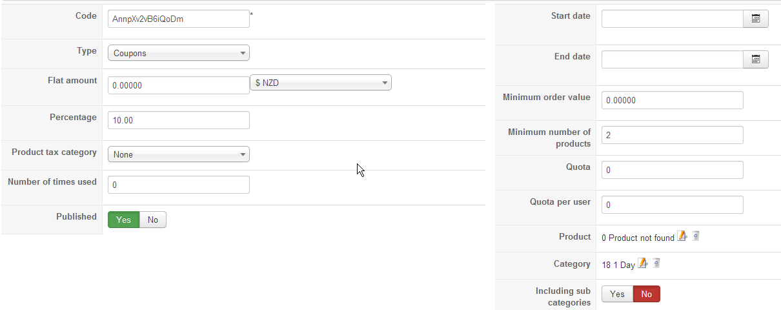
Task: Click the coupon Code text field
Action: 178,19
